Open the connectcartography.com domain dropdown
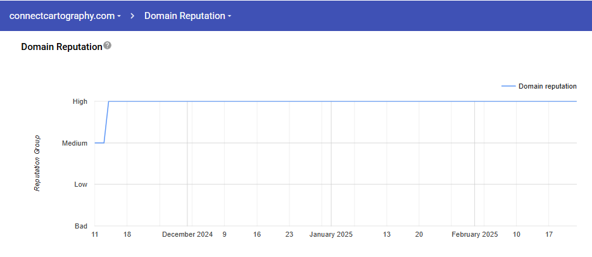The height and width of the screenshot is (257, 592). [65, 16]
